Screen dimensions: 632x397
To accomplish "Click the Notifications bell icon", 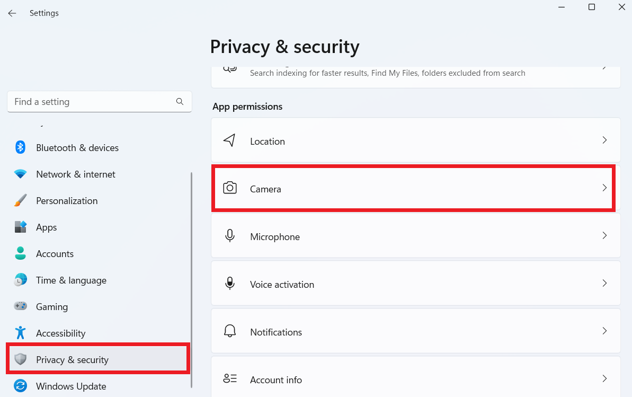I will (230, 331).
